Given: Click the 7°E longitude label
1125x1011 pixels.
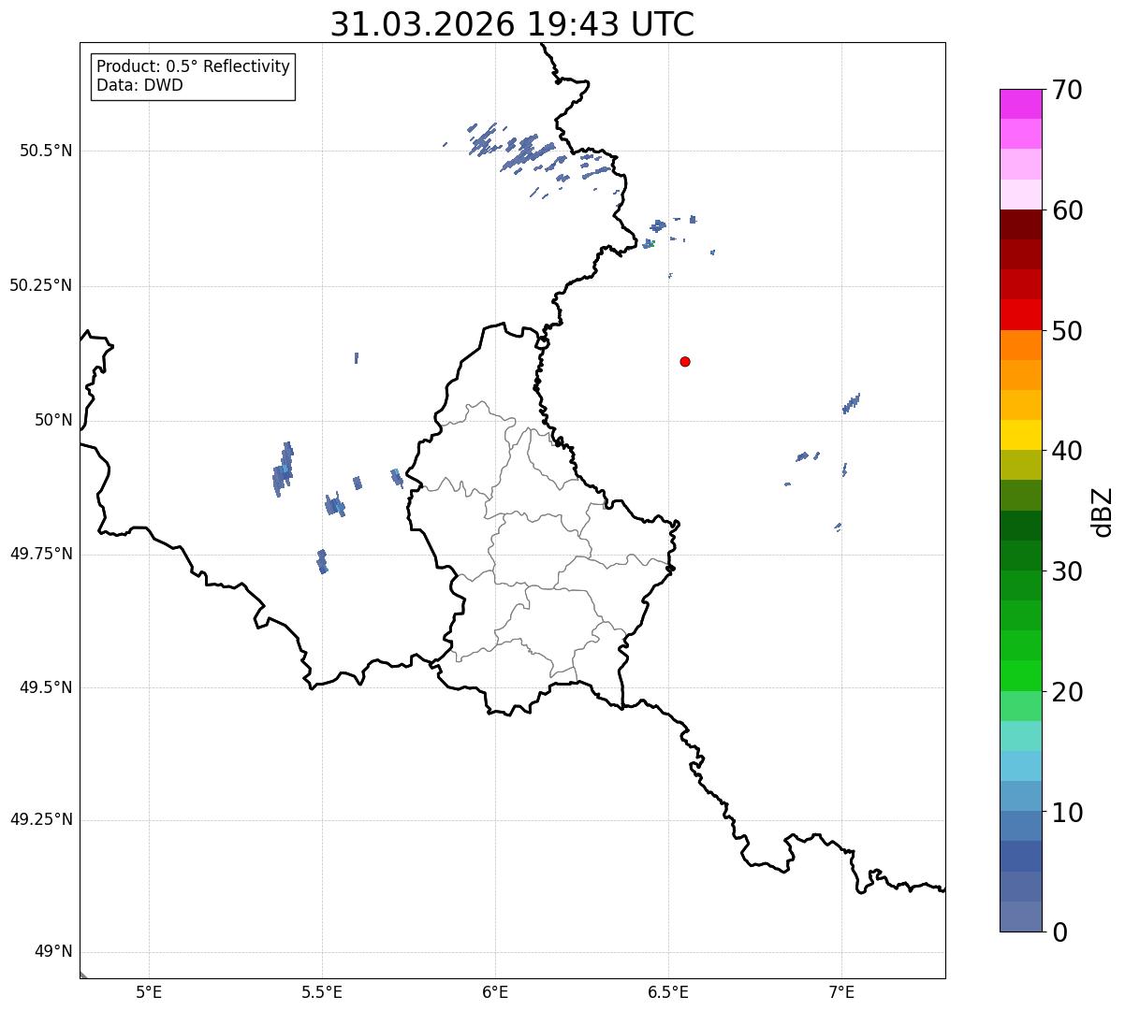Looking at the screenshot, I should coord(841,992).
